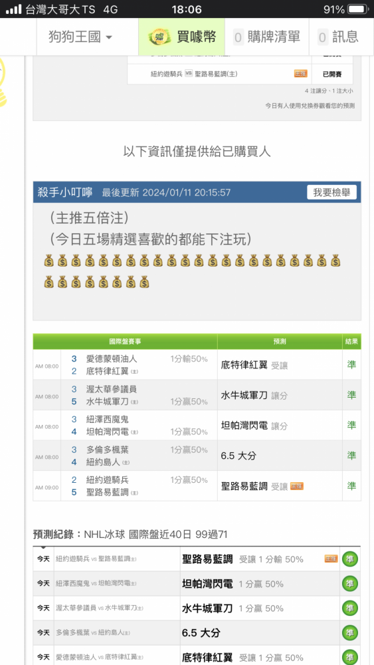The width and height of the screenshot is (374, 665).
Task: Open the 購牌清單 tab
Action: point(267,37)
